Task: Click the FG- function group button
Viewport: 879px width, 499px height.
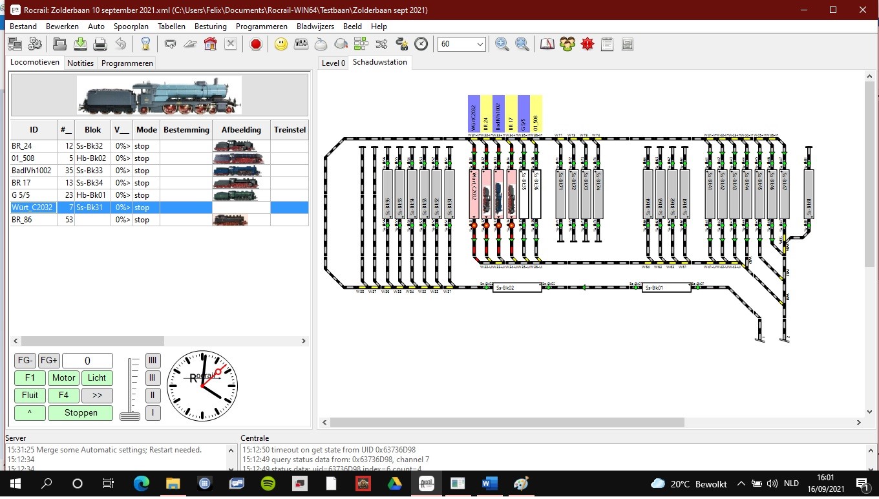Action: [x=25, y=361]
